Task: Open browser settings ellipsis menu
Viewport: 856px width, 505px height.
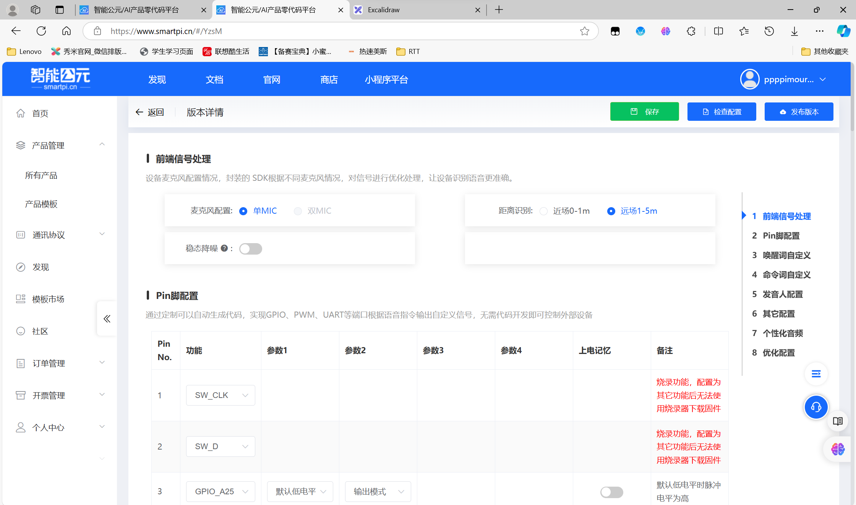Action: coord(820,31)
